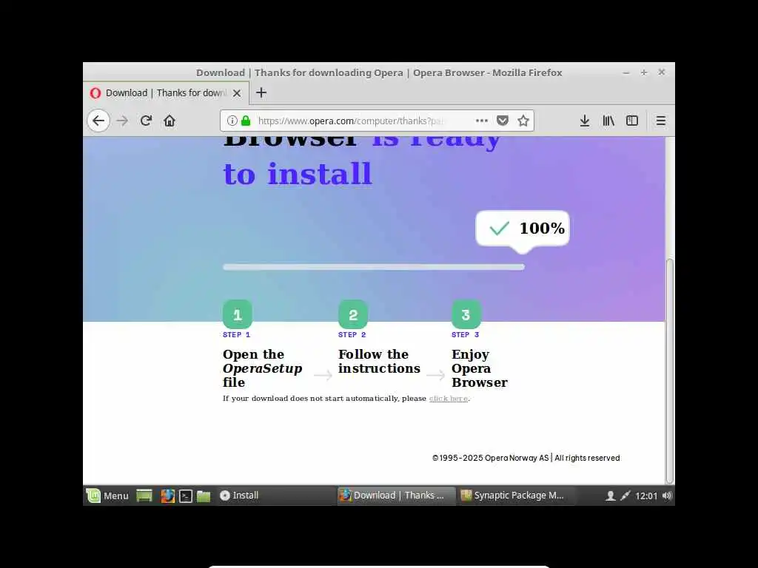This screenshot has height=568, width=758.
Task: Follow the 'click here' download link
Action: click(448, 399)
